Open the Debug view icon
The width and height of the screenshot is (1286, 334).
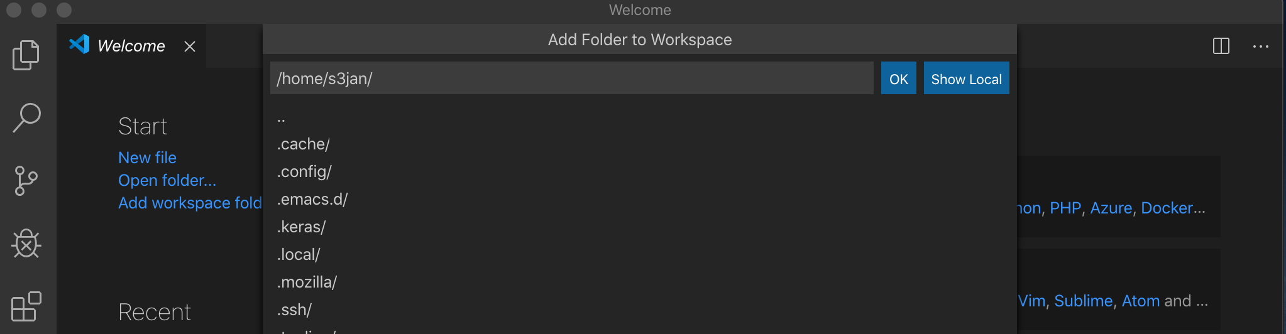click(x=26, y=244)
